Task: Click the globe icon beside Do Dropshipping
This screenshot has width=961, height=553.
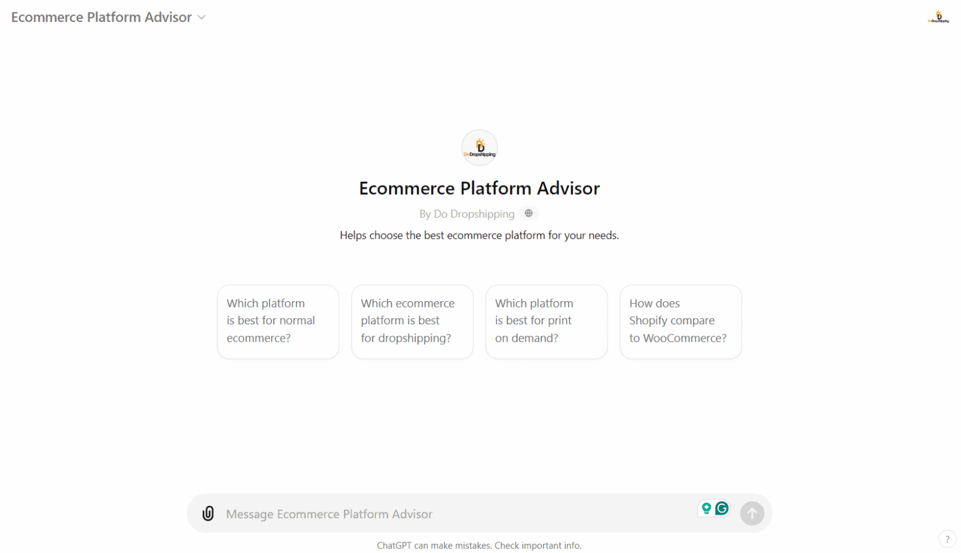Action: pyautogui.click(x=529, y=214)
